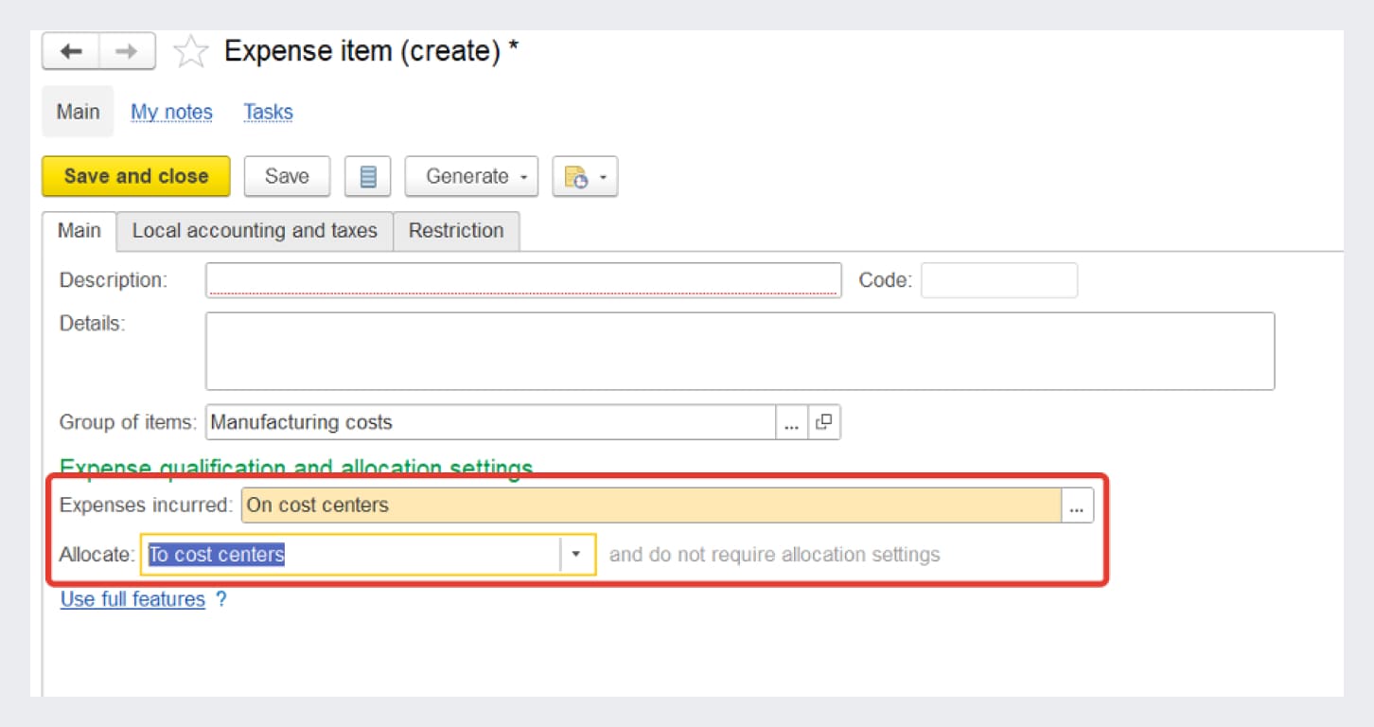Screen dimensions: 1374x727
Task: Choose value with Expenses incurred ellipsis button
Action: coord(1076,505)
